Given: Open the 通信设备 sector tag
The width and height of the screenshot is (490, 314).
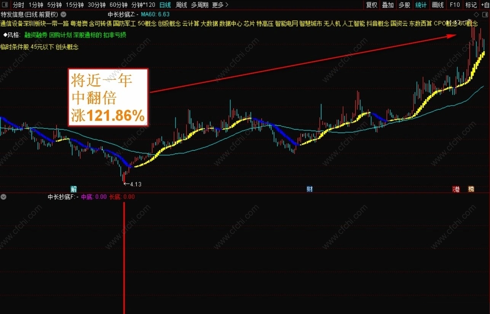Looking at the screenshot, I should 12,24.
